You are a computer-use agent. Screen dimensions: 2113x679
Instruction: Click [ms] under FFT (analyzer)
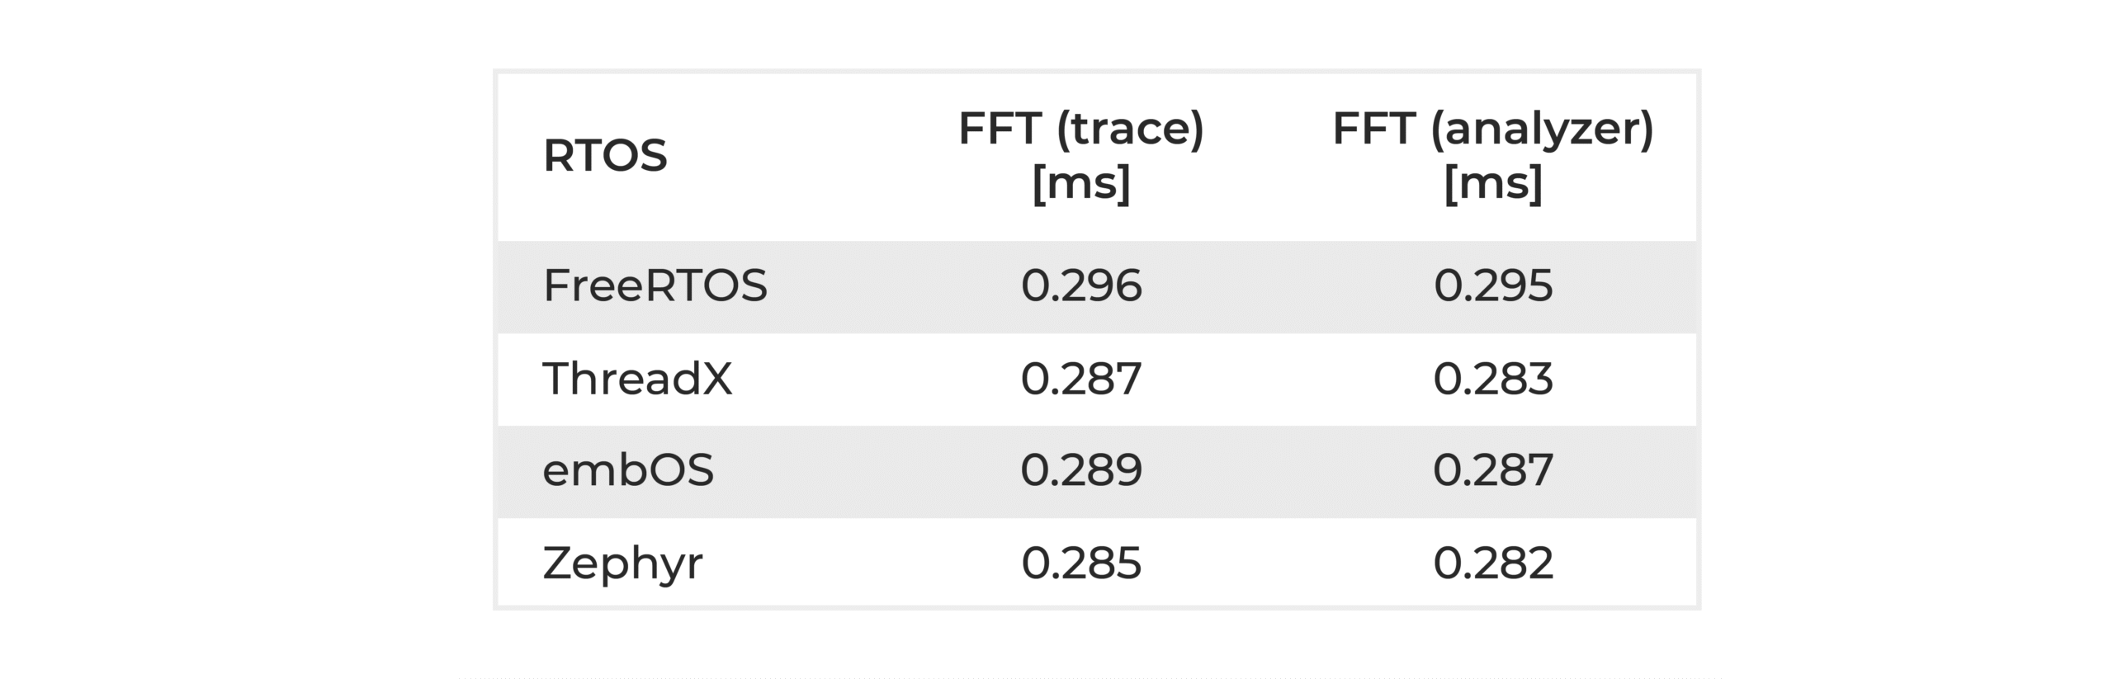click(1493, 182)
